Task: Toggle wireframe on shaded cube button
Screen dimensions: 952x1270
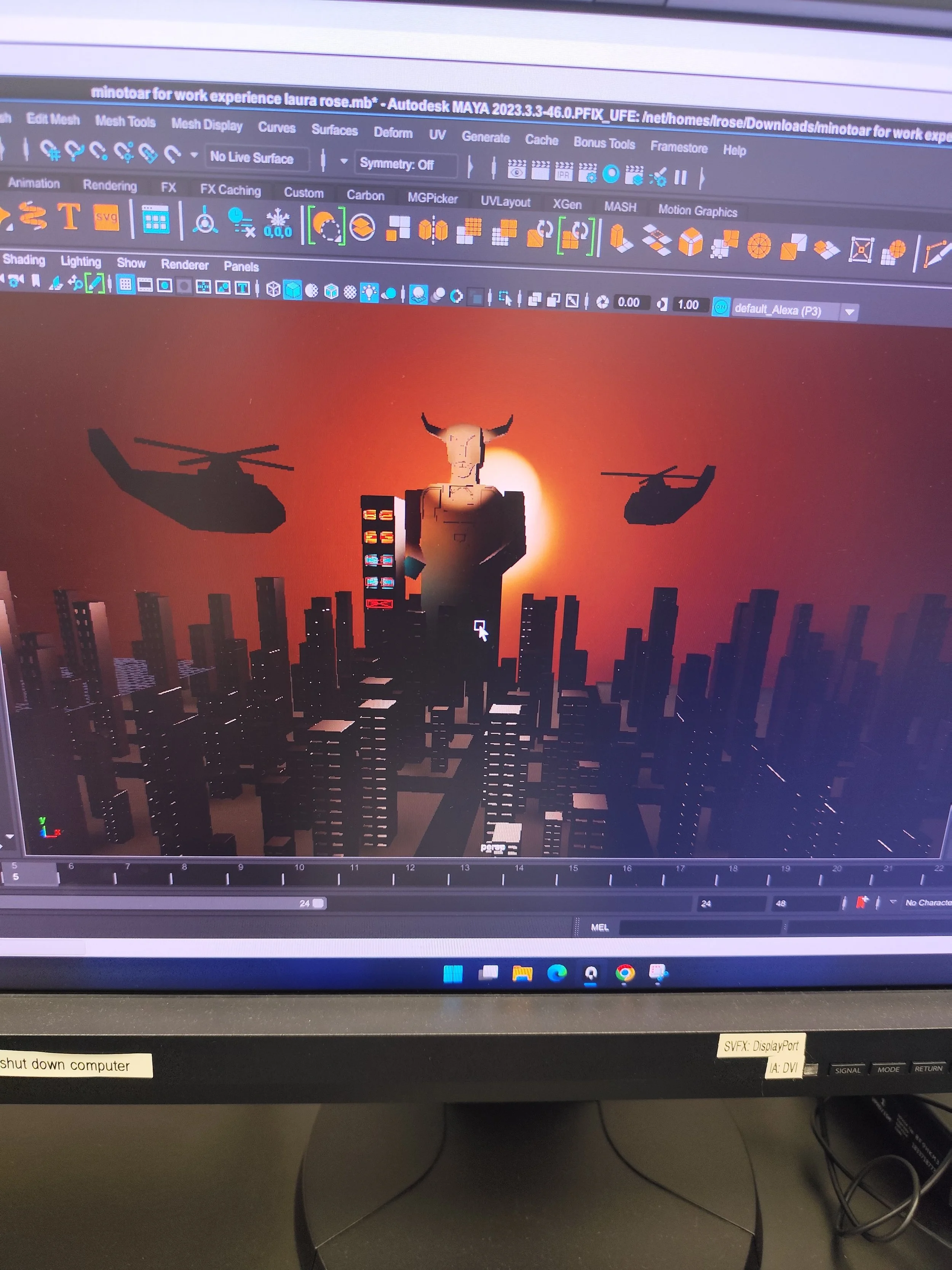Action: [x=331, y=291]
